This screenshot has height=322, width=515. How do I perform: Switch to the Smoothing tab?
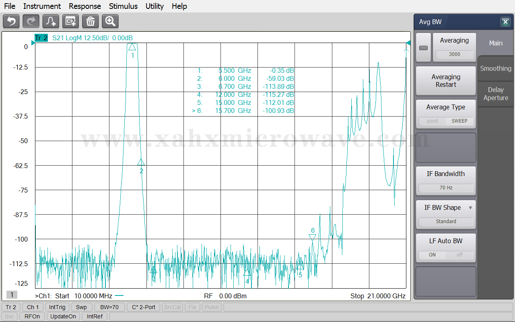click(x=496, y=68)
